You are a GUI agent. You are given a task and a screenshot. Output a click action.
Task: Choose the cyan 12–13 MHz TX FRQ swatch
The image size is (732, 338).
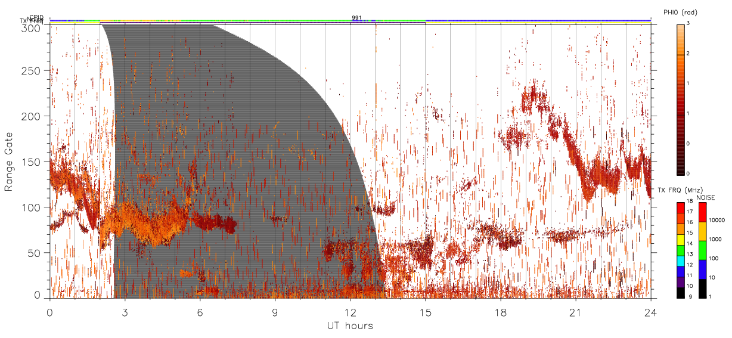[x=680, y=261]
